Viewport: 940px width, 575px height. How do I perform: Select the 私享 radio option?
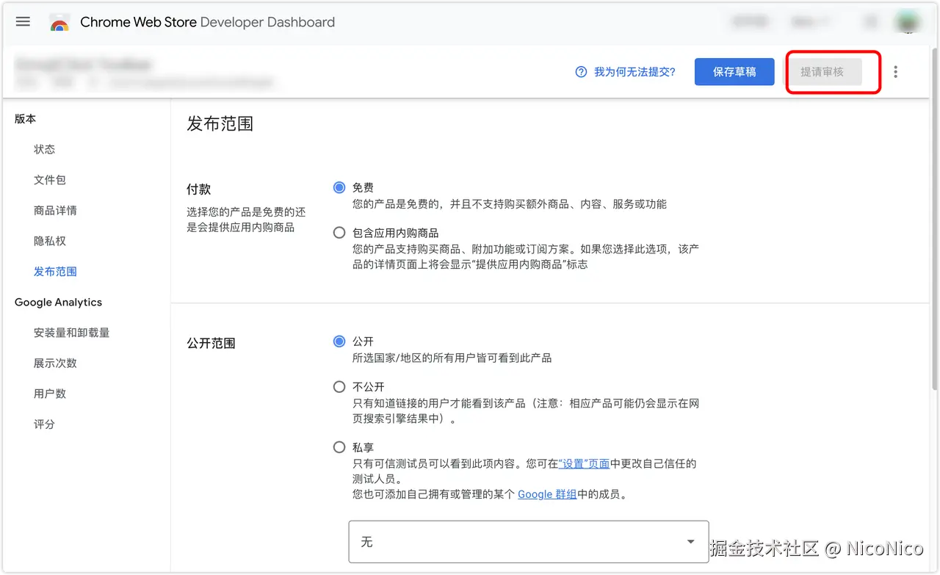point(339,446)
